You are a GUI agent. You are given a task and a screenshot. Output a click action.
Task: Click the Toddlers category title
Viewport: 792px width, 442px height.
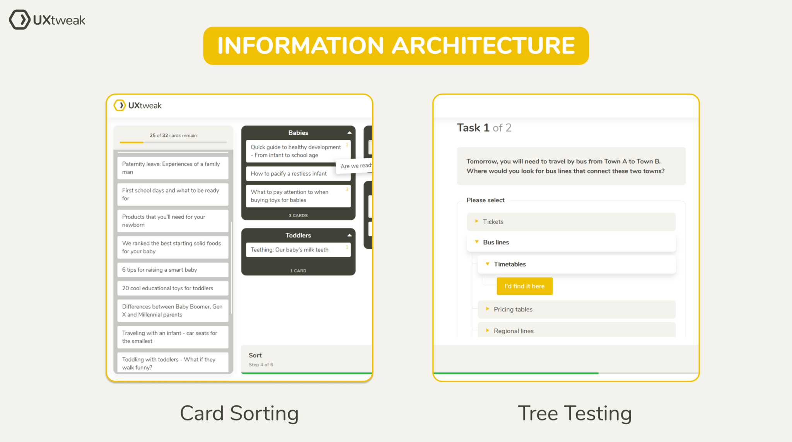[x=298, y=235]
